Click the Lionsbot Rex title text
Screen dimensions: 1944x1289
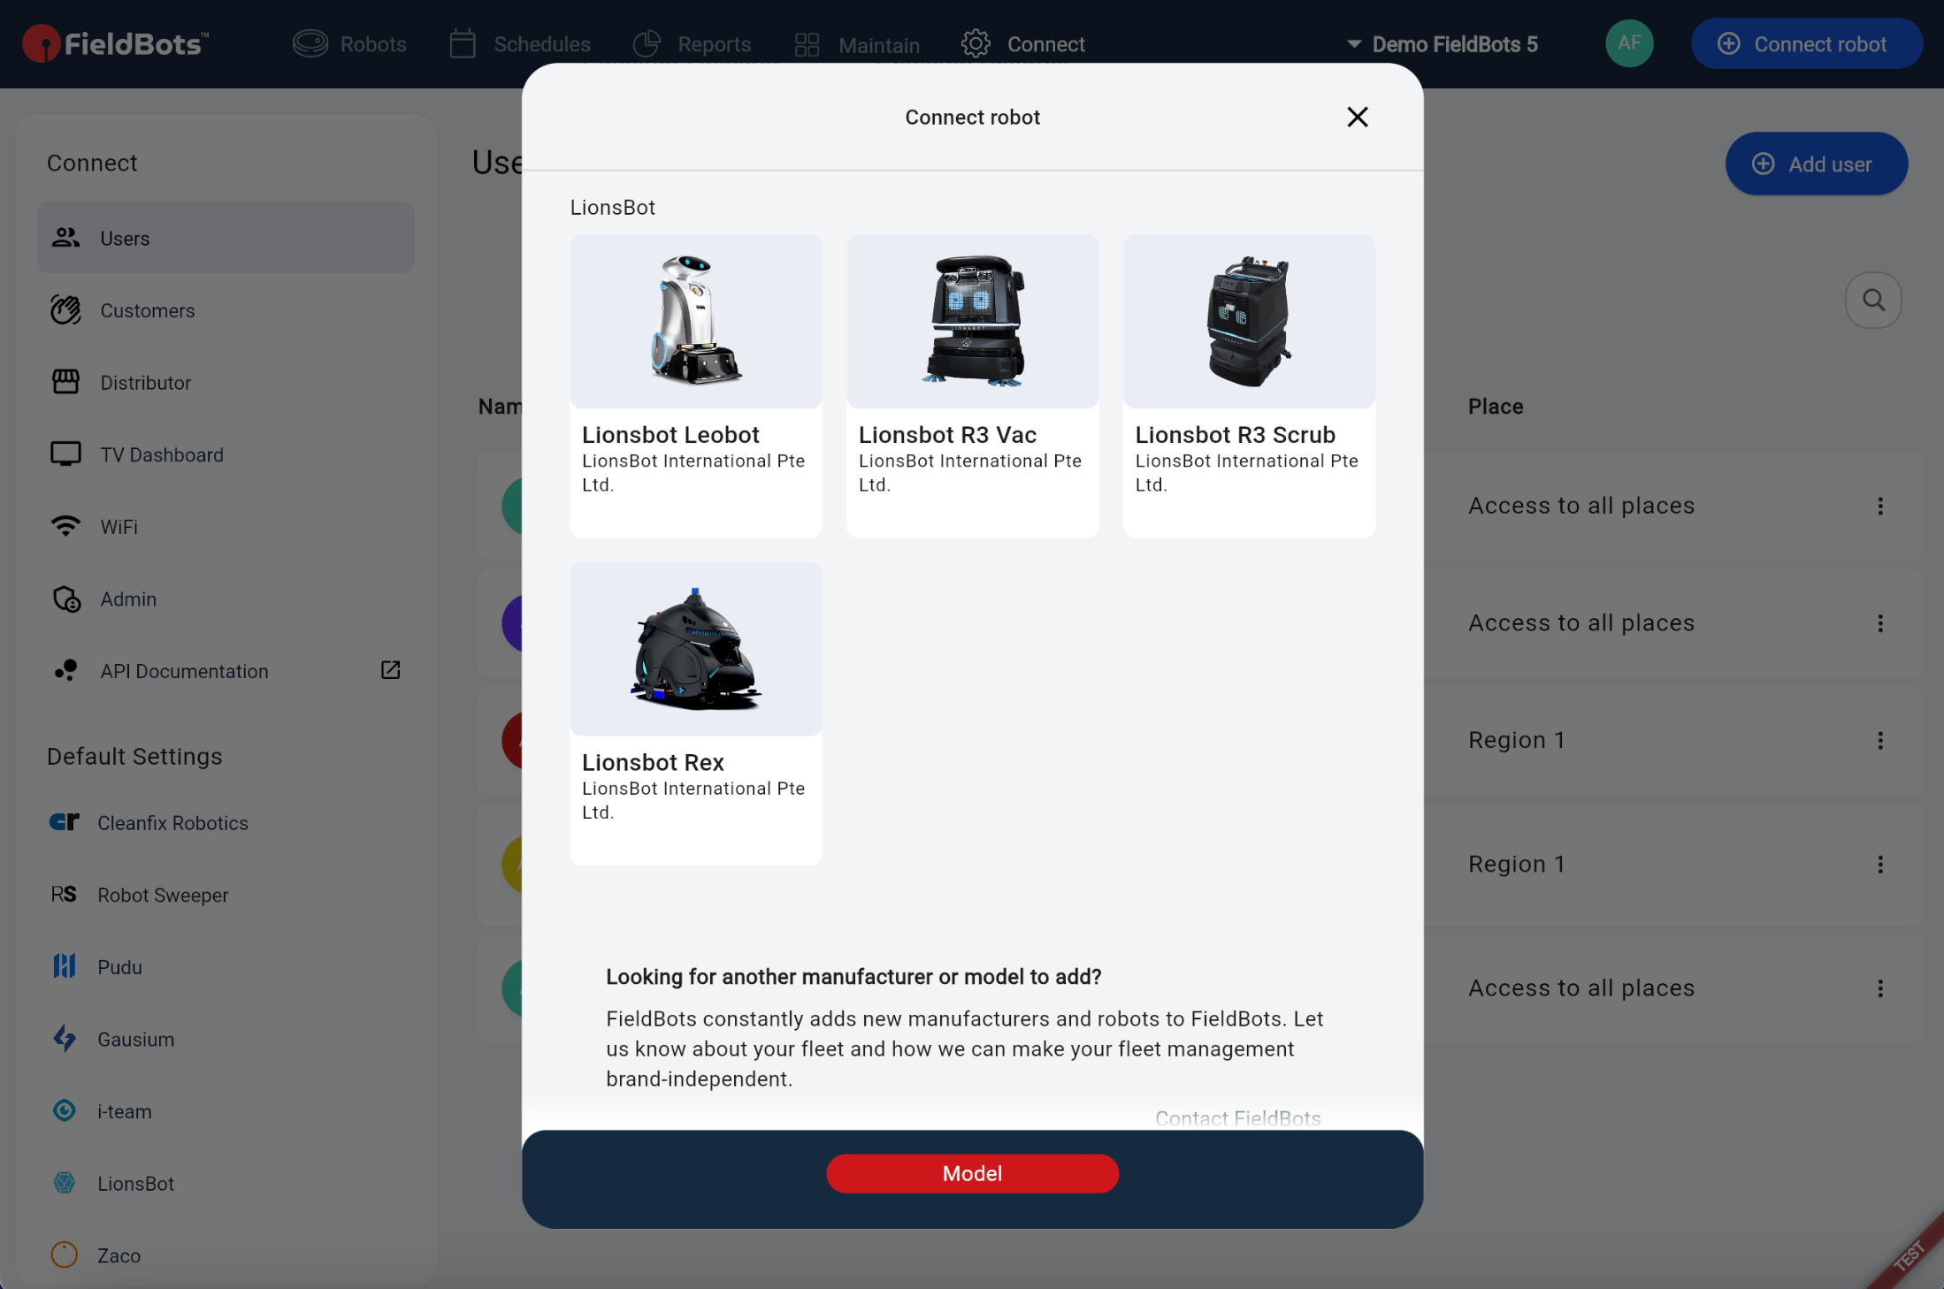pyautogui.click(x=653, y=762)
